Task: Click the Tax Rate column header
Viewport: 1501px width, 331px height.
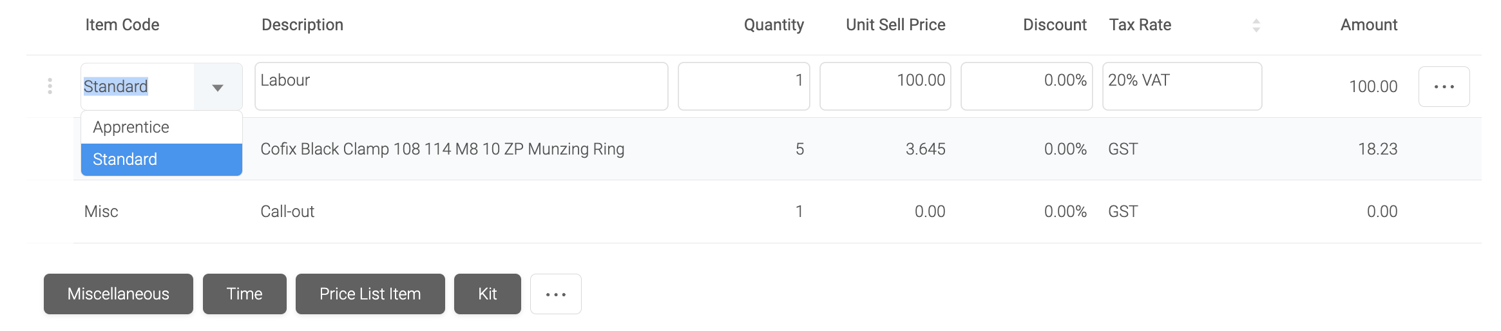Action: [1140, 25]
